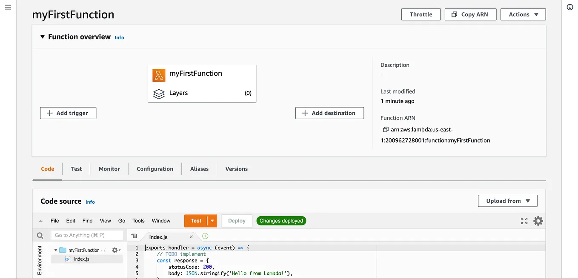The image size is (578, 279).
Task: Open the Window menu in the code editor
Action: coord(161,221)
